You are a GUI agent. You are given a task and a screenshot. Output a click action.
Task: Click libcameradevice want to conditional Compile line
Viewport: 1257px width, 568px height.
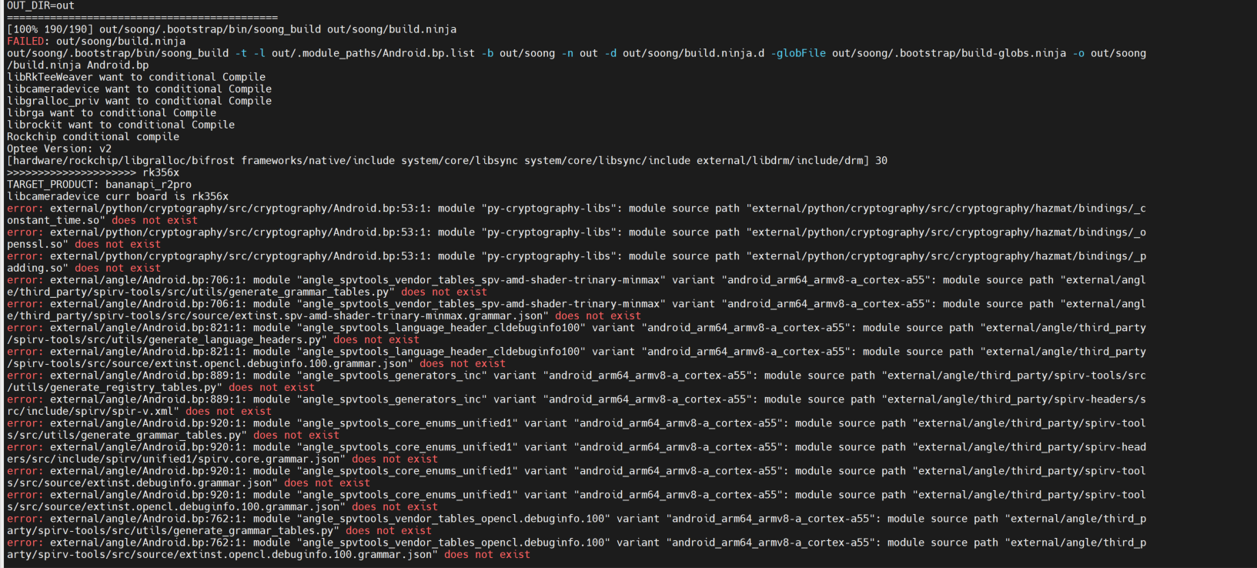(139, 89)
